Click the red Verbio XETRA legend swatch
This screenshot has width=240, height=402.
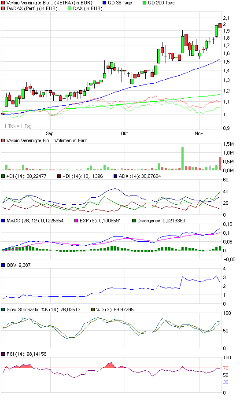(x=3, y=3)
